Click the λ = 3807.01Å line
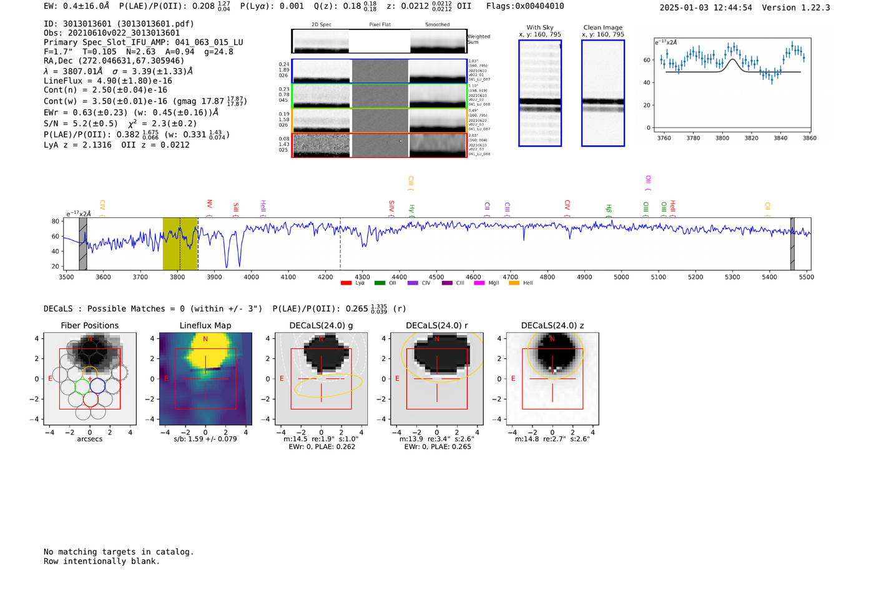The height and width of the screenshot is (595, 874). pyautogui.click(x=119, y=71)
